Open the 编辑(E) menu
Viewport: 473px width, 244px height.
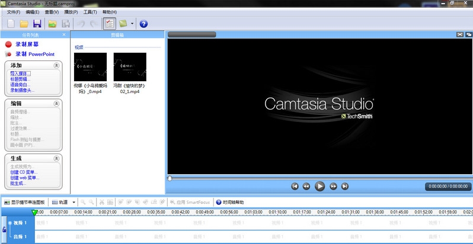tap(33, 12)
